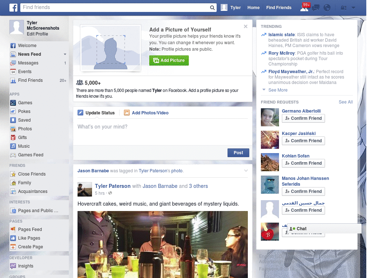Click the Saved bookmark icon
Image resolution: width=371 pixels, height=278 pixels.
[13, 120]
